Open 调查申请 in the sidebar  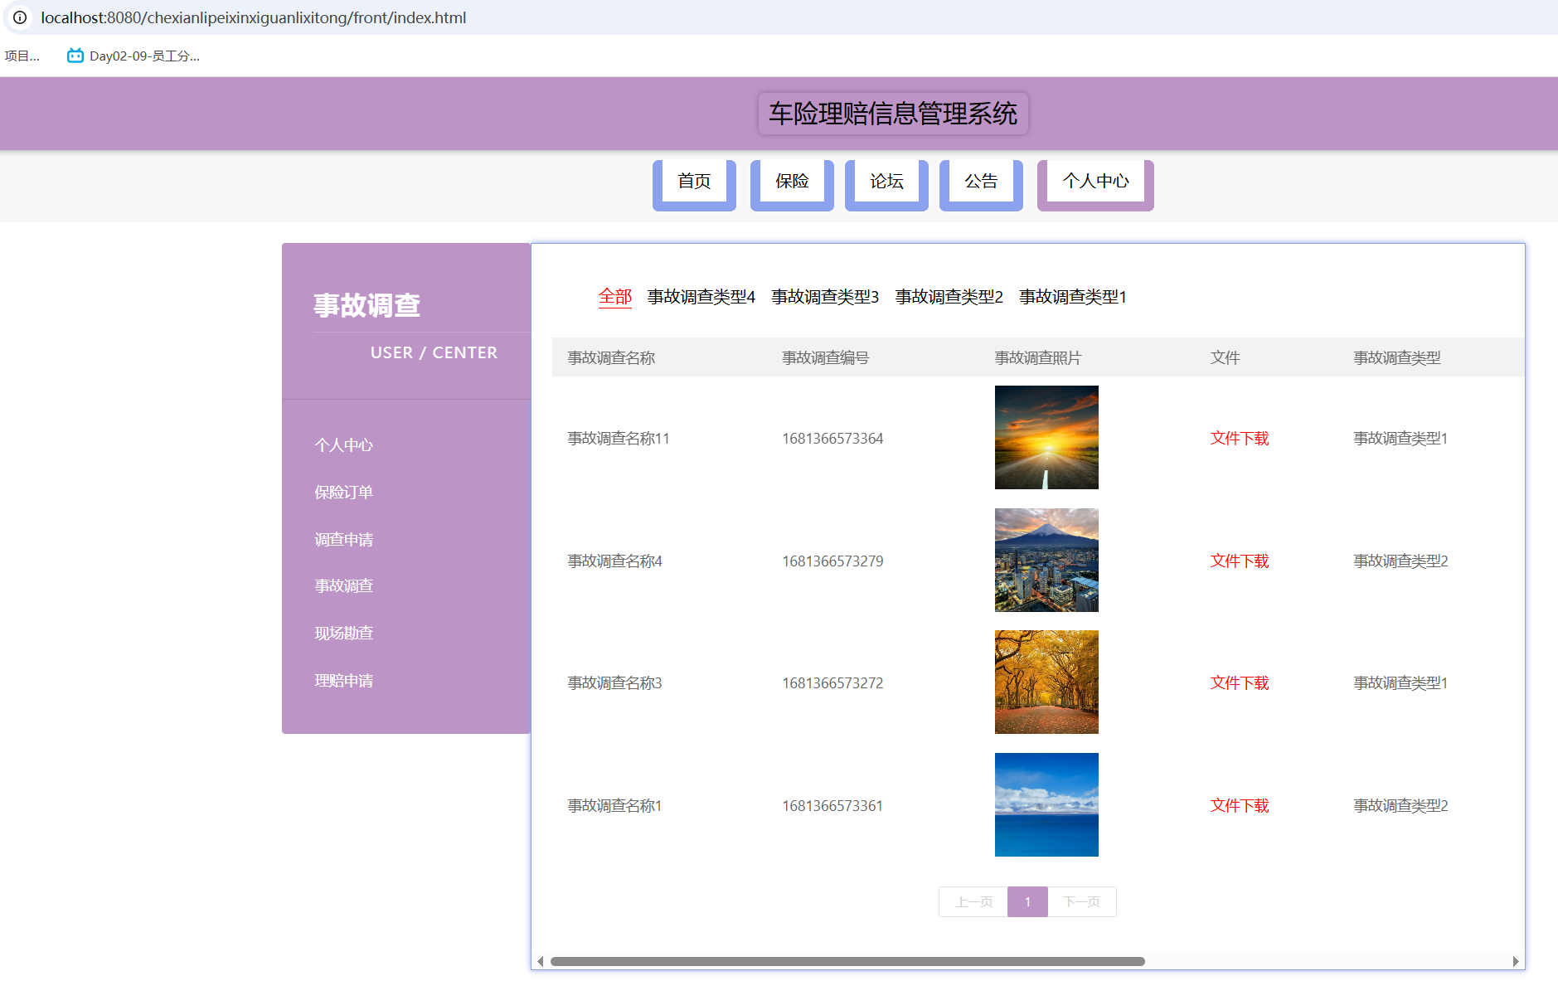(x=344, y=540)
